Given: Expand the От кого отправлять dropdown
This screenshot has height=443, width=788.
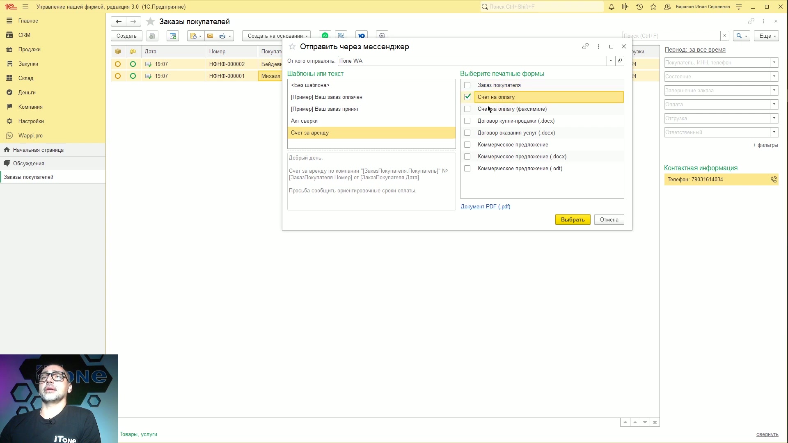Looking at the screenshot, I should (x=611, y=61).
